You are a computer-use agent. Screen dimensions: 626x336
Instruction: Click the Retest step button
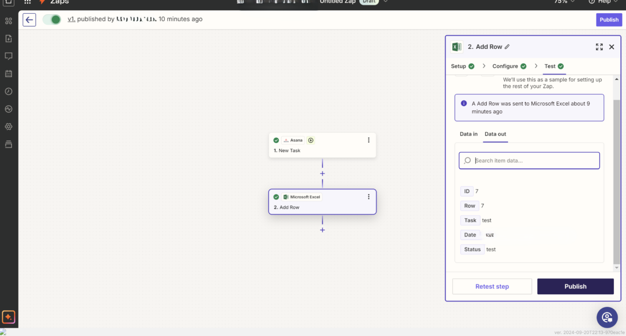tap(492, 286)
